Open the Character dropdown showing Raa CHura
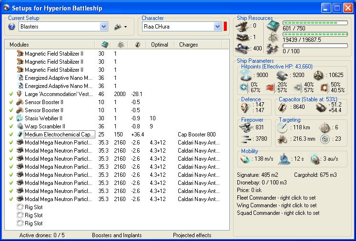This screenshot has height=241, width=356. [x=217, y=27]
